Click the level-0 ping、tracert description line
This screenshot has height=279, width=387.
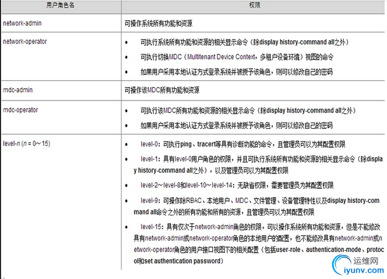(243, 144)
